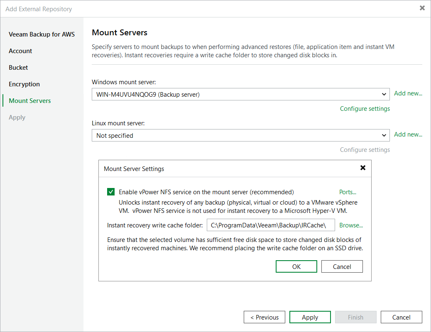The width and height of the screenshot is (431, 332).
Task: Close the Mount Server Settings dialog
Action: pos(363,168)
